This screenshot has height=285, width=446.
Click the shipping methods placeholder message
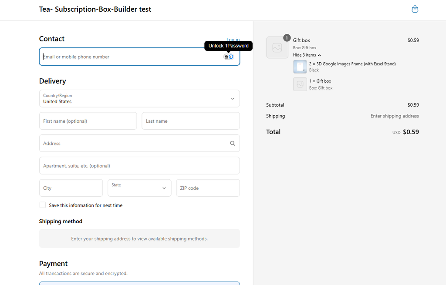click(x=139, y=239)
